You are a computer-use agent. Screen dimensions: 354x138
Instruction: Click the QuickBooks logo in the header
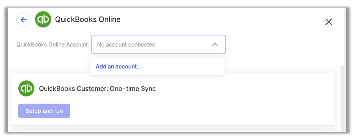coord(43,20)
